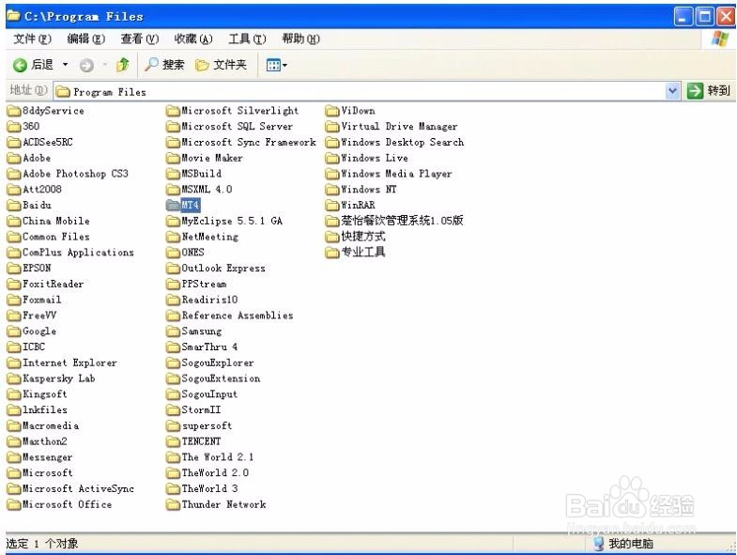Click the green Back arrow icon
This screenshot has width=737, height=555.
pos(20,65)
